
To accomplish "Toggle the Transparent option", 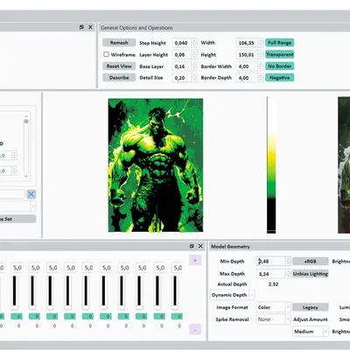I will (279, 54).
